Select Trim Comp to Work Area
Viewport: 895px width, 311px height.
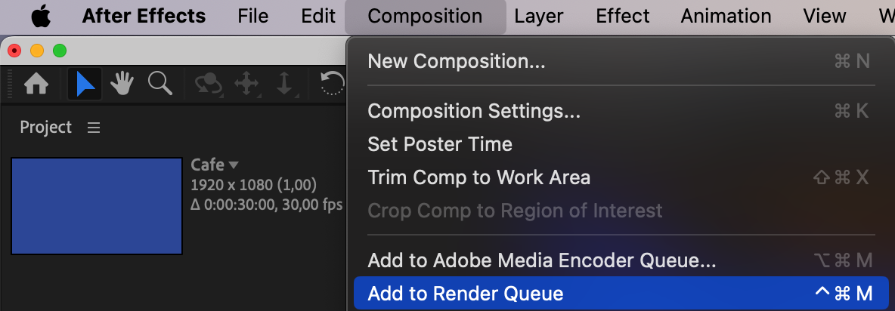click(621, 177)
